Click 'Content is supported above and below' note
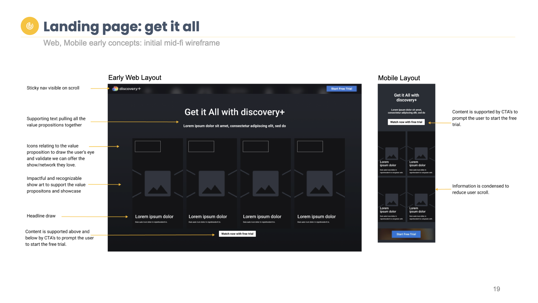Image resolution: width=538 pixels, height=303 pixels. pyautogui.click(x=59, y=238)
